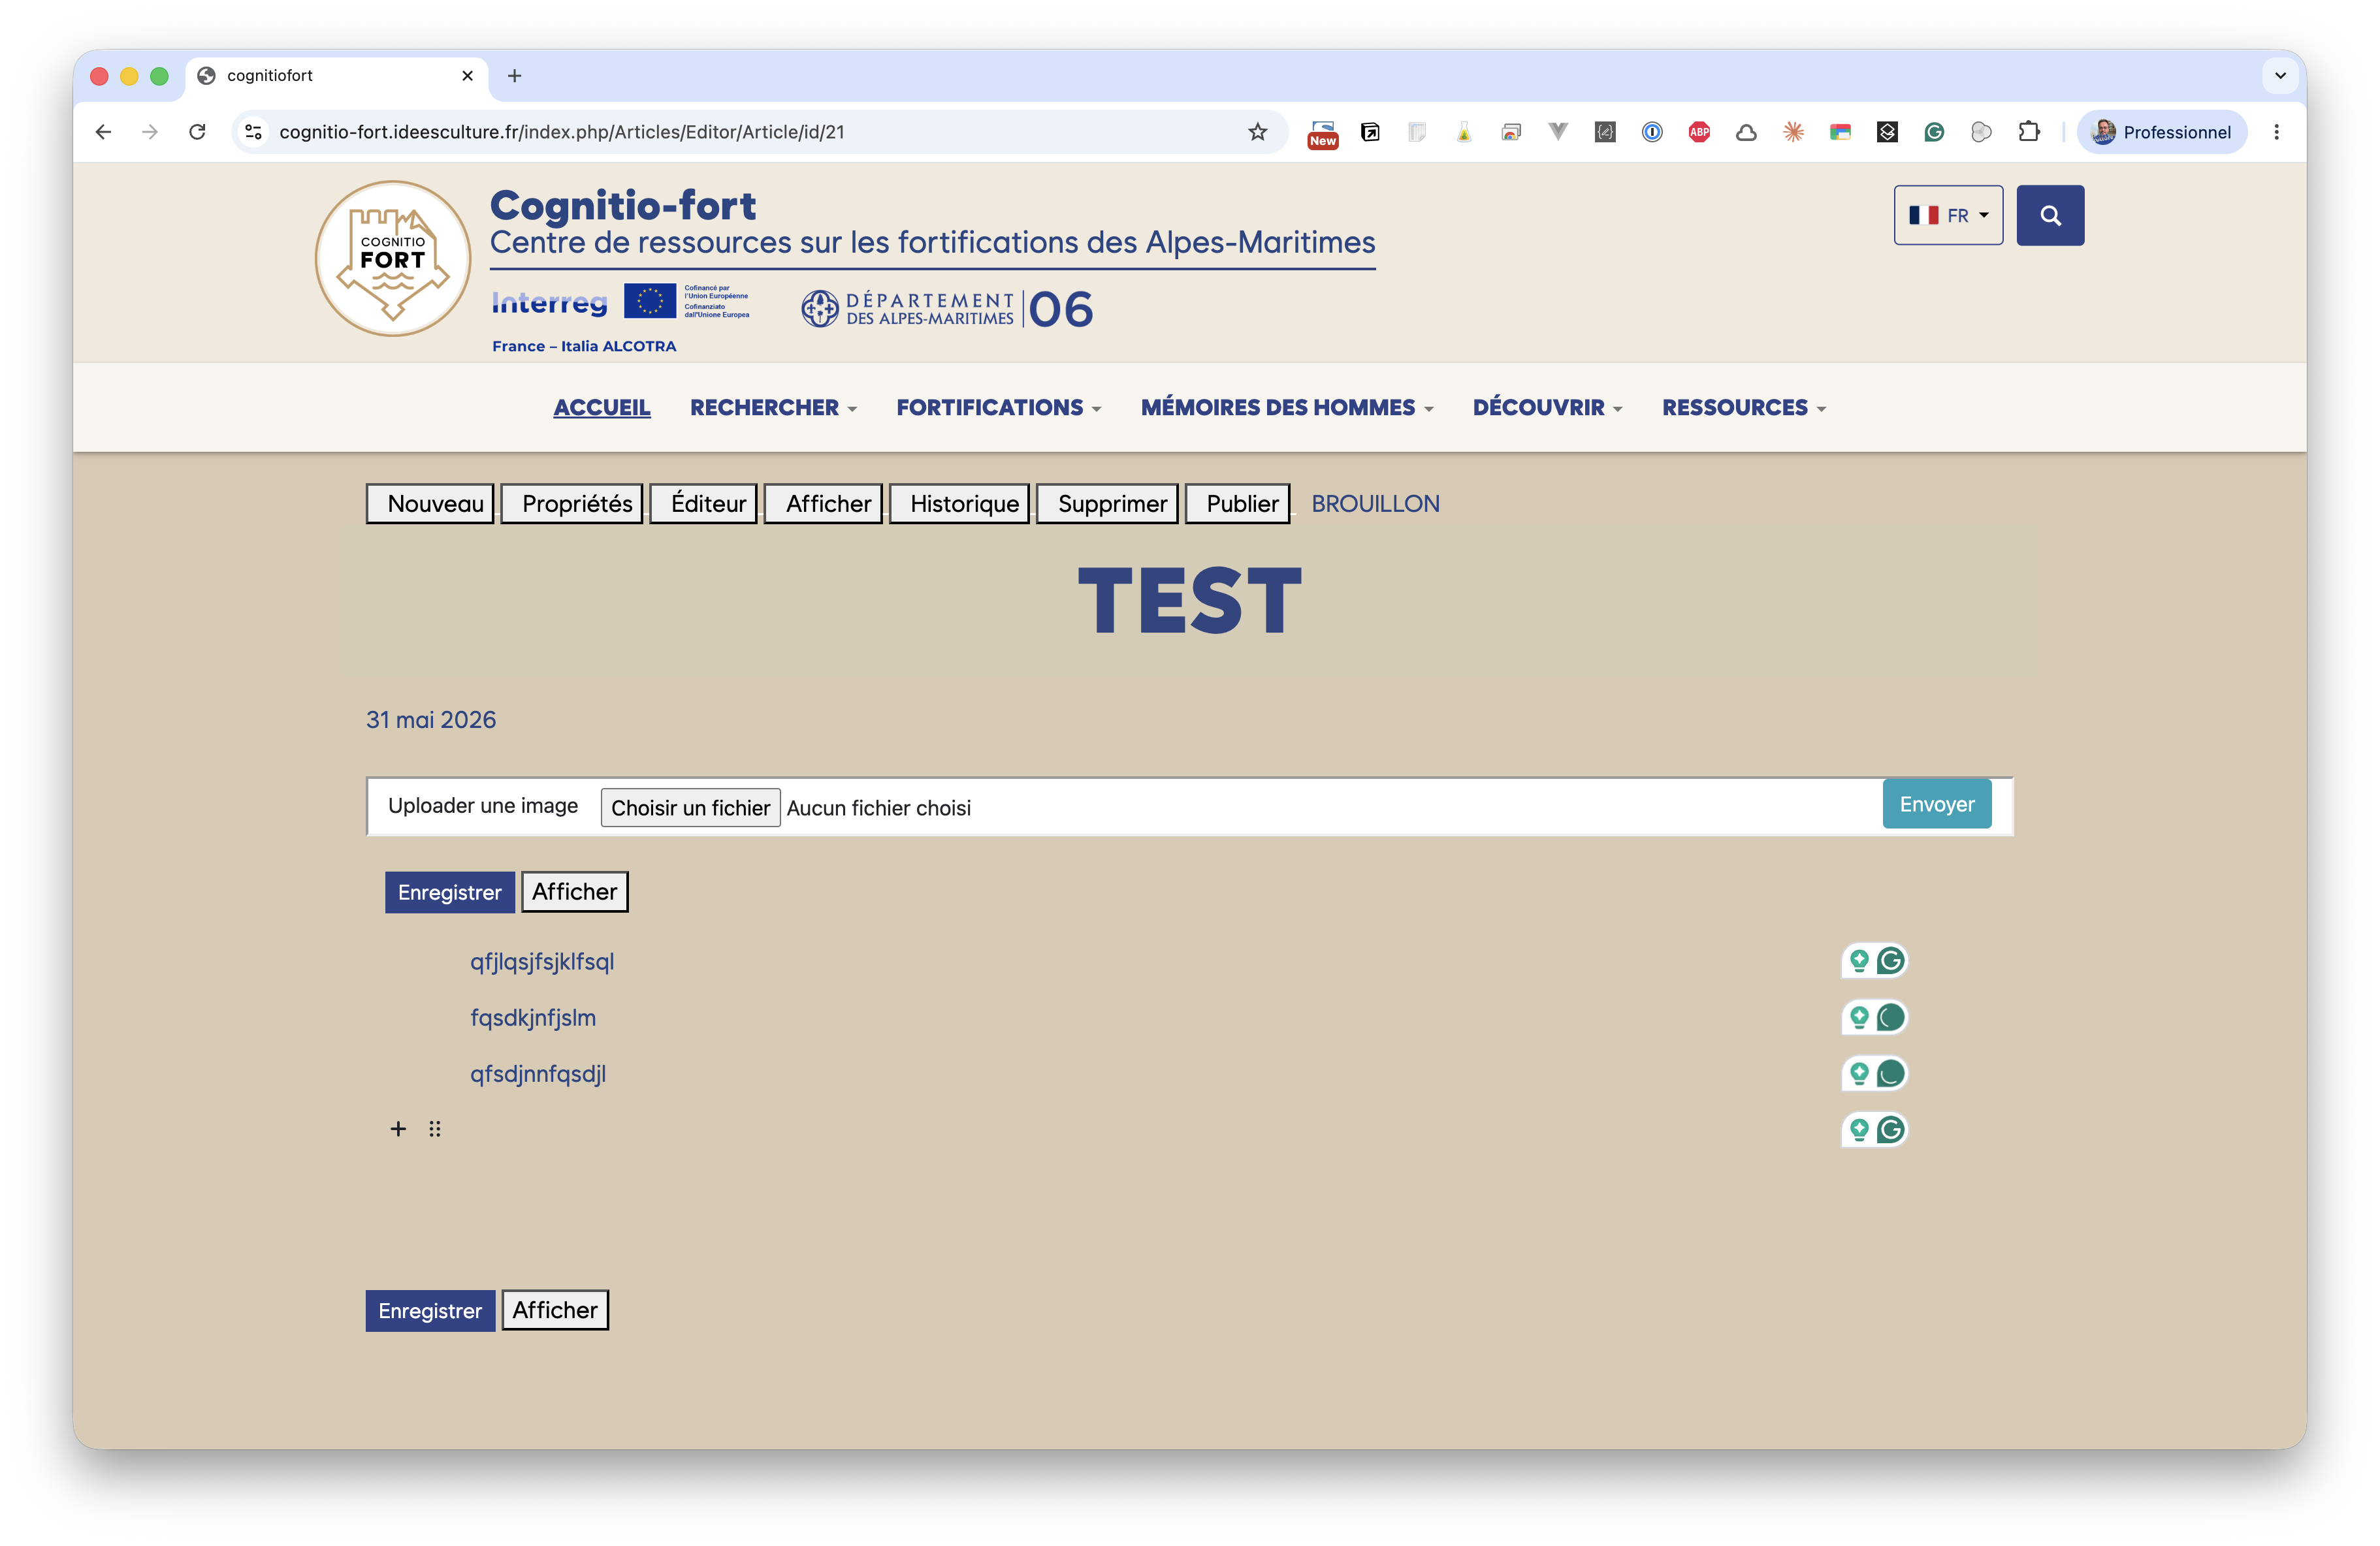2380x1546 pixels.
Task: Click the qfjlqsjfsjklfsql text block
Action: tap(542, 962)
